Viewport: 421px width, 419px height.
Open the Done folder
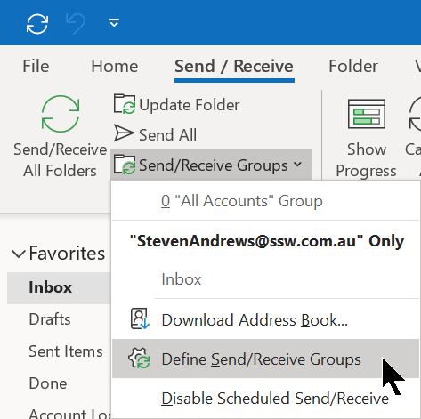pos(48,383)
